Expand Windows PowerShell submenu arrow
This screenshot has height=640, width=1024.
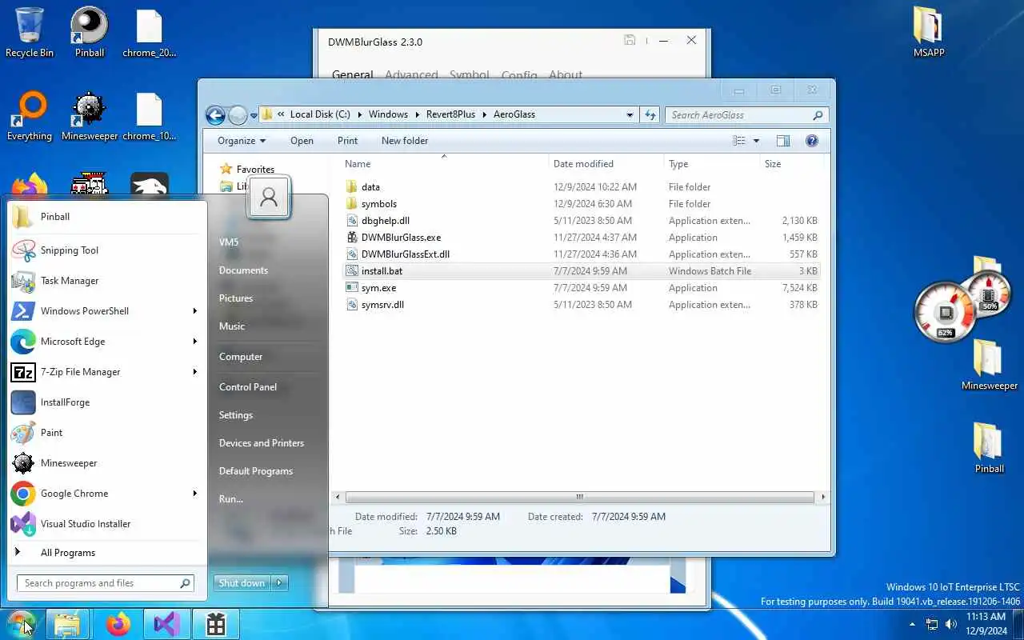click(194, 311)
